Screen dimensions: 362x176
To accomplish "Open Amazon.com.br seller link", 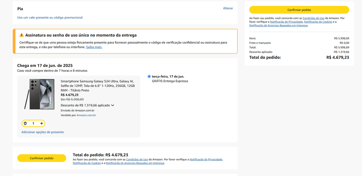I will (86, 115).
